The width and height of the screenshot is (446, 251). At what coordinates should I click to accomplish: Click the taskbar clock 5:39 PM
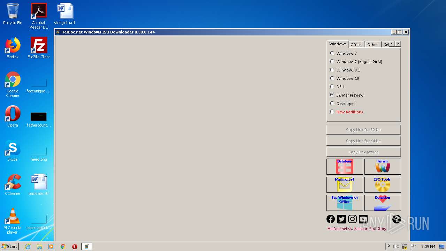click(428, 246)
